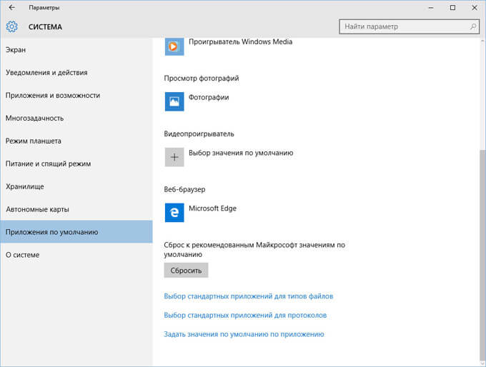Select Питание и спящий режим
Viewport: 486px width, 367px height.
coord(48,164)
